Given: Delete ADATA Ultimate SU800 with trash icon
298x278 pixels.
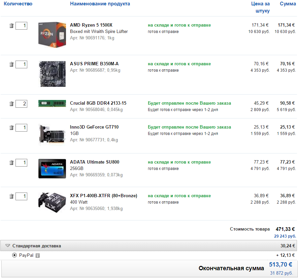Looking at the screenshot, I should pos(11,163).
